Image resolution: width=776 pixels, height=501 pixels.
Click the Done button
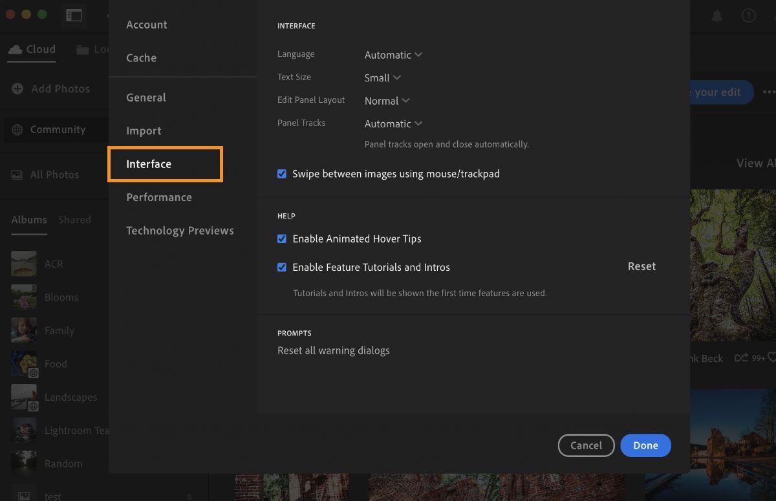click(645, 445)
